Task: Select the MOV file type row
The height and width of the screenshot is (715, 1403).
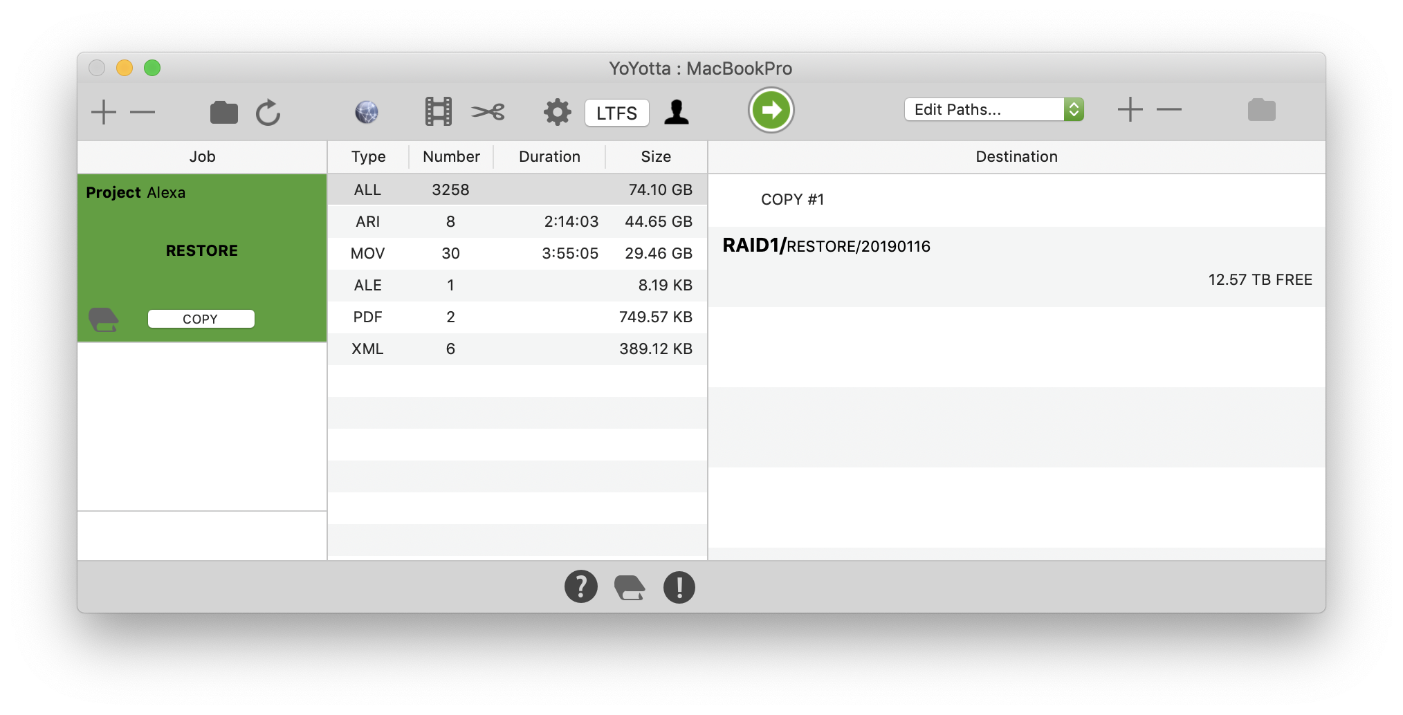Action: pyautogui.click(x=517, y=254)
